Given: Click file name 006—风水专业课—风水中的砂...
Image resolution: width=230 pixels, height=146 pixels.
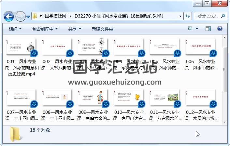Looking at the screenshot, I should pos(201,65).
